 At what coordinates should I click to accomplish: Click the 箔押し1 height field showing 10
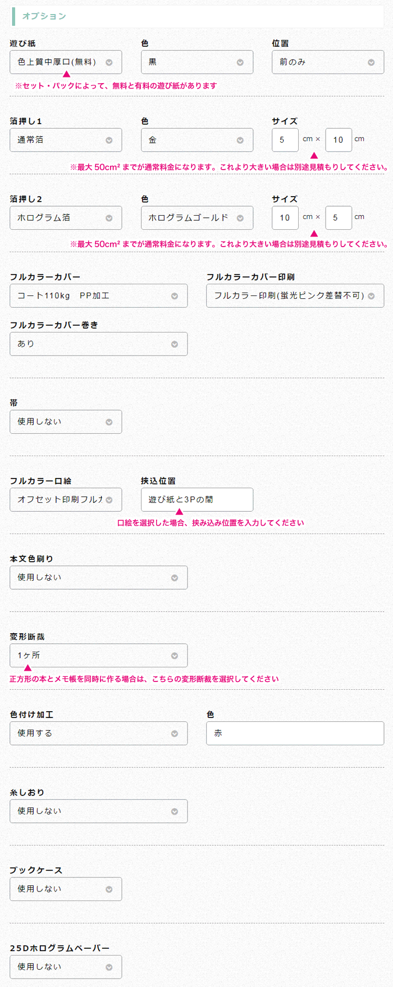(x=339, y=140)
